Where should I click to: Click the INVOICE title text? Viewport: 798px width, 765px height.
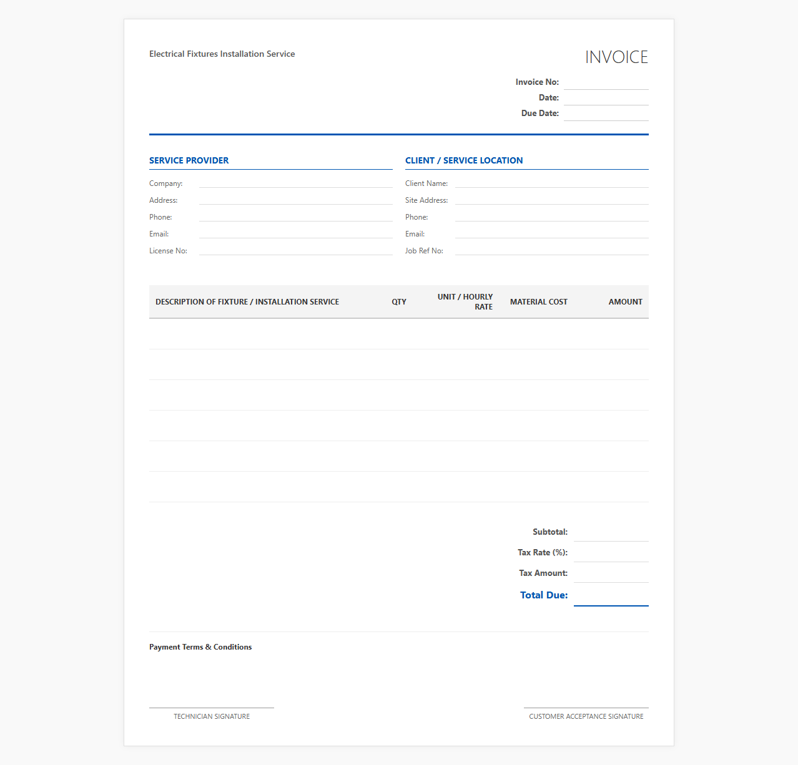(616, 57)
